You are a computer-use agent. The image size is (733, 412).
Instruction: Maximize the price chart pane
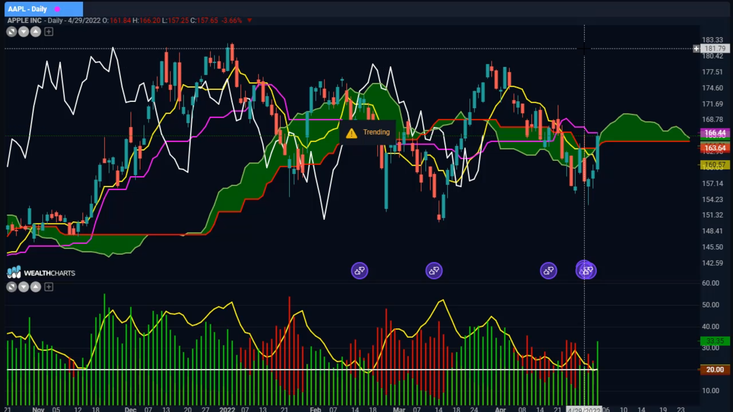click(x=11, y=32)
